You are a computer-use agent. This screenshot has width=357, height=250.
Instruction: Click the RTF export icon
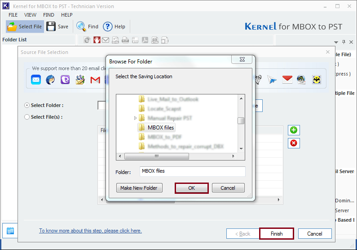click(x=135, y=40)
